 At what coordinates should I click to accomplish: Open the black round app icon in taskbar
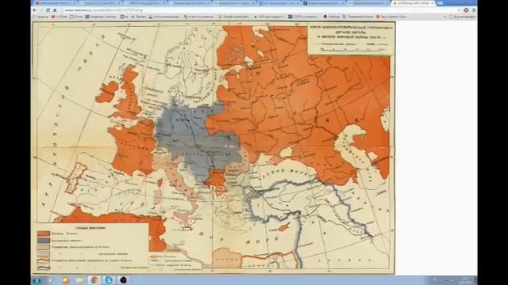[123, 280]
